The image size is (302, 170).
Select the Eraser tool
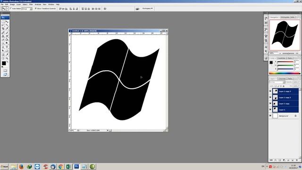[x=3, y=40]
